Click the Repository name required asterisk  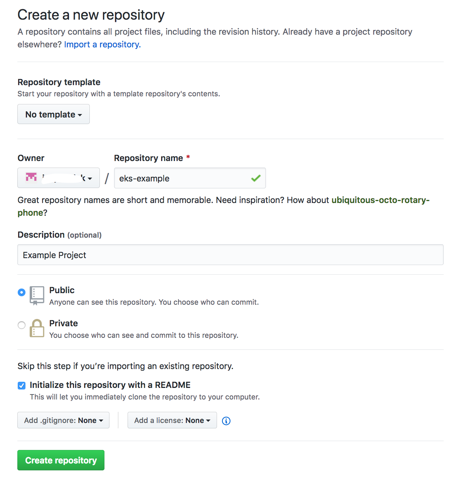tap(188, 158)
